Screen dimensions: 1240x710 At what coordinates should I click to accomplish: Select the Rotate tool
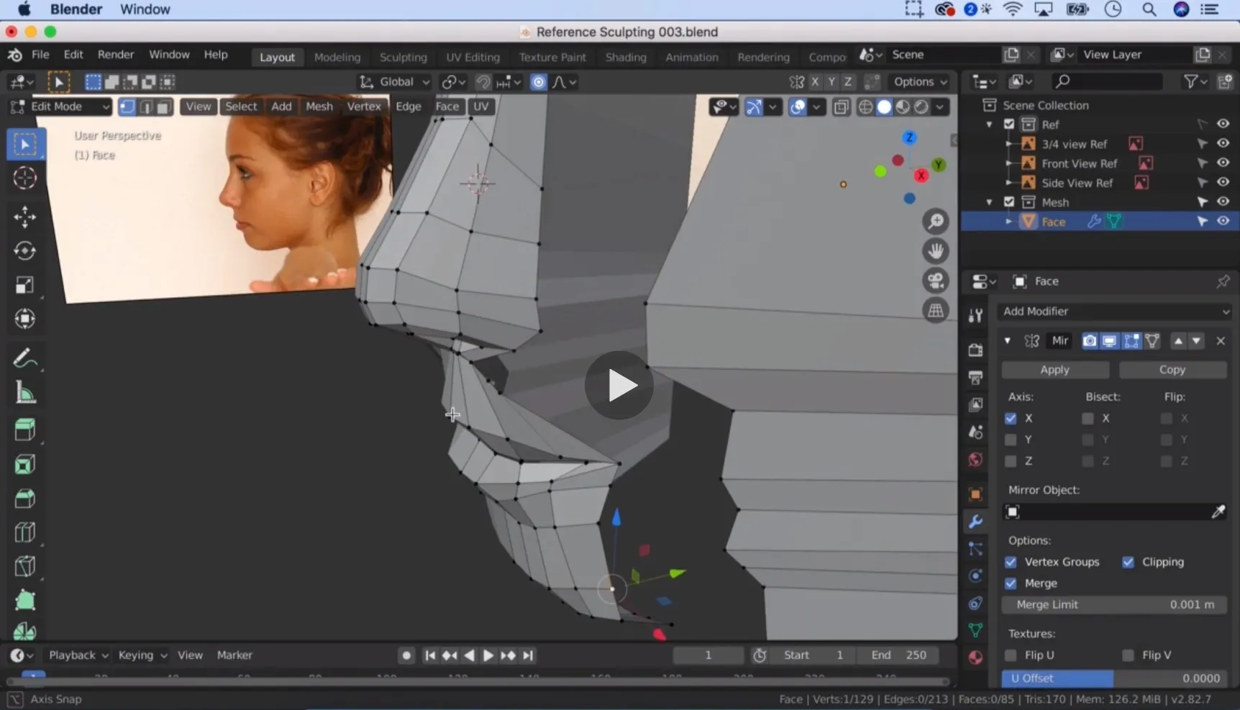tap(24, 251)
